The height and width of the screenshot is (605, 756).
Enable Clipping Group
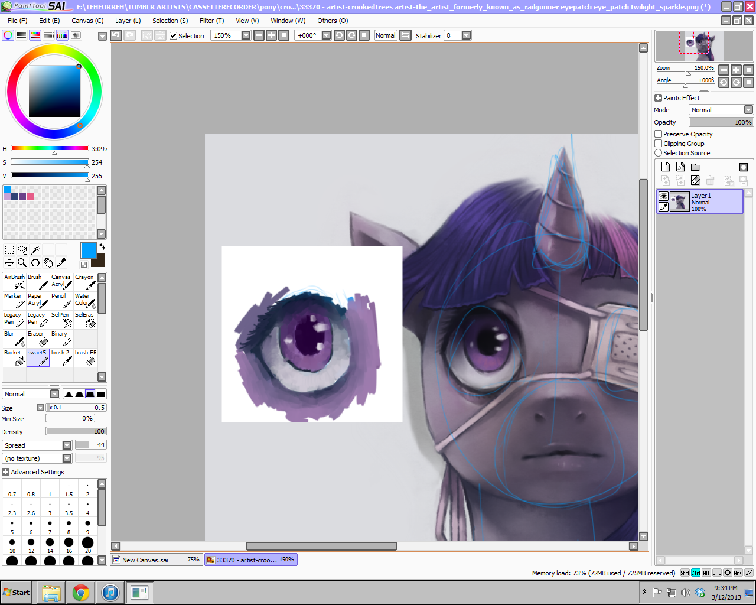pos(659,144)
